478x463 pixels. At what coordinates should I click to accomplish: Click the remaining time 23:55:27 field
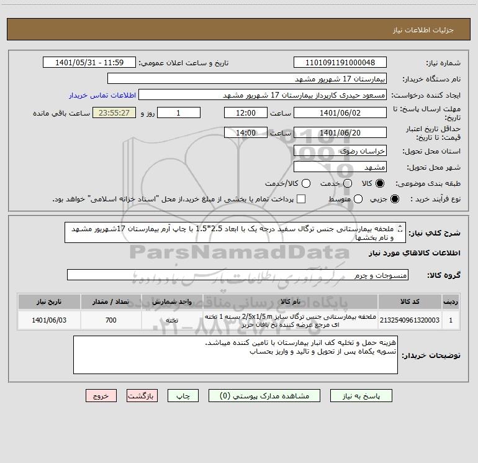coord(114,112)
